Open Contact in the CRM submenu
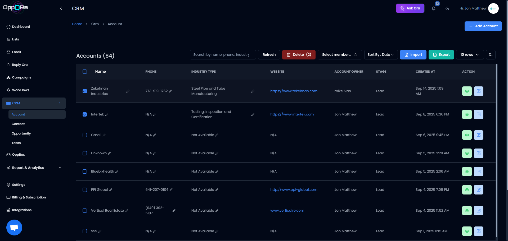The image size is (508, 241). 18,124
